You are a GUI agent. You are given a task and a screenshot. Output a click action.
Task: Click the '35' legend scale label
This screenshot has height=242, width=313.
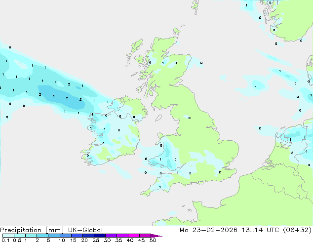118,240
